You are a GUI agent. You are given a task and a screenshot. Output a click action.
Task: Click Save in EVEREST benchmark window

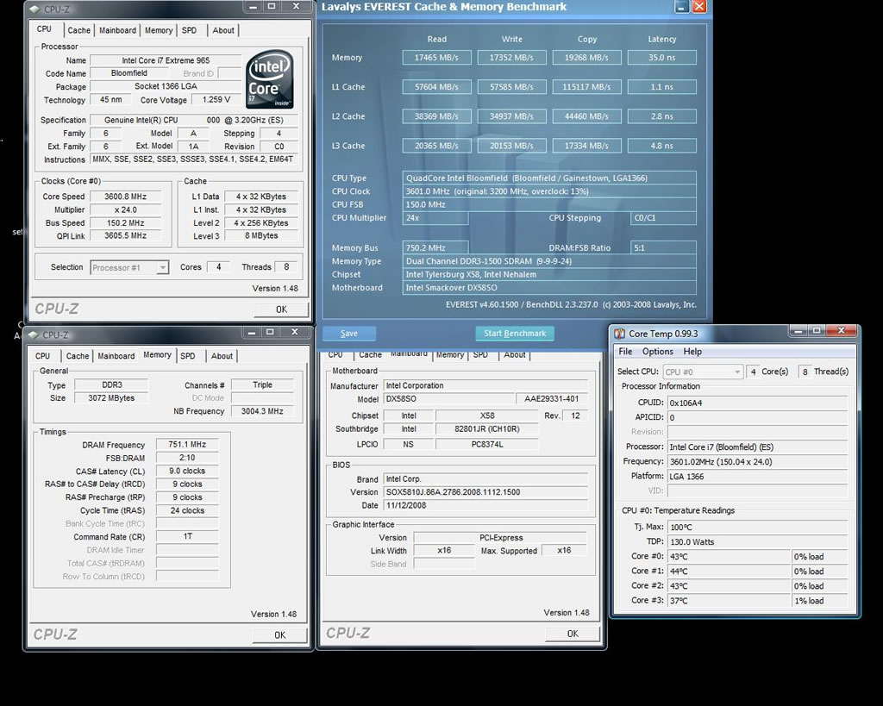(348, 334)
